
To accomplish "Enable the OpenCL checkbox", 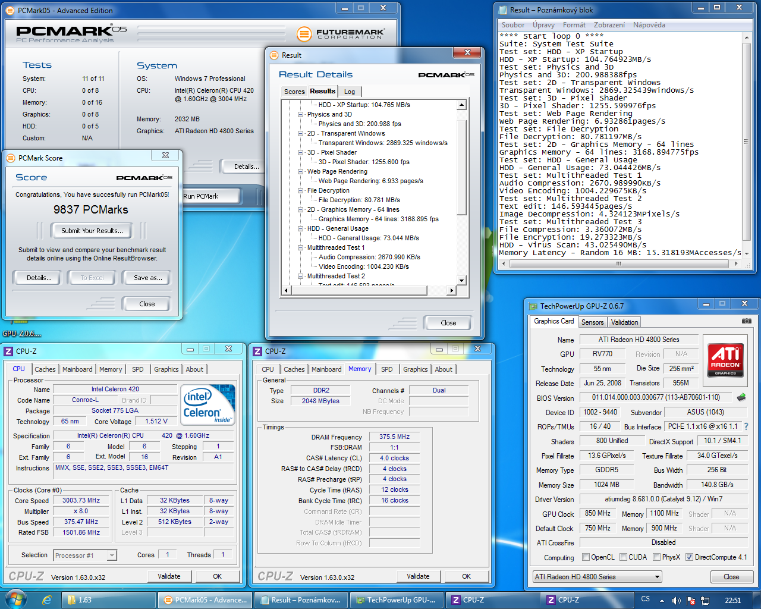I will pyautogui.click(x=586, y=557).
